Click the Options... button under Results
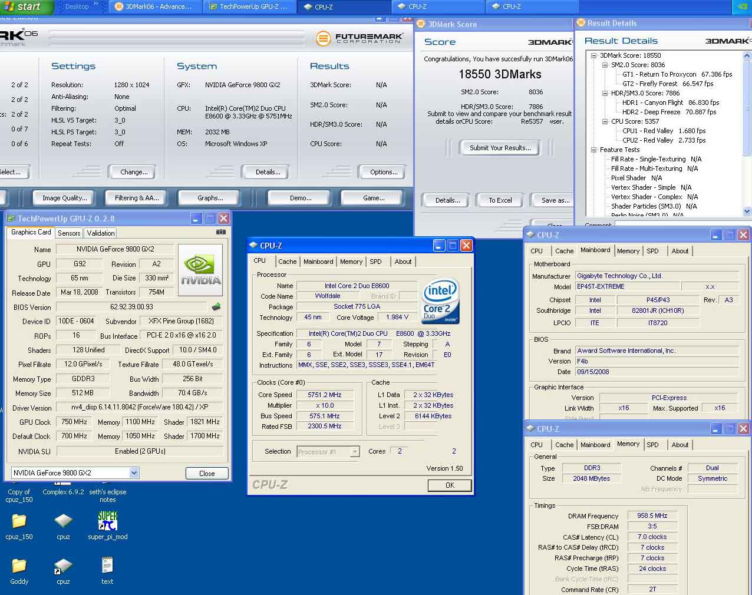The width and height of the screenshot is (752, 595). click(384, 172)
